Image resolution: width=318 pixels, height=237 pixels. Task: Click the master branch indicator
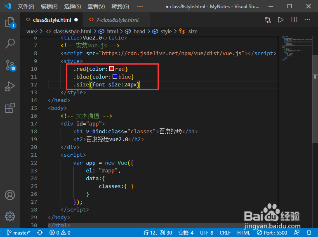pyautogui.click(x=18, y=233)
